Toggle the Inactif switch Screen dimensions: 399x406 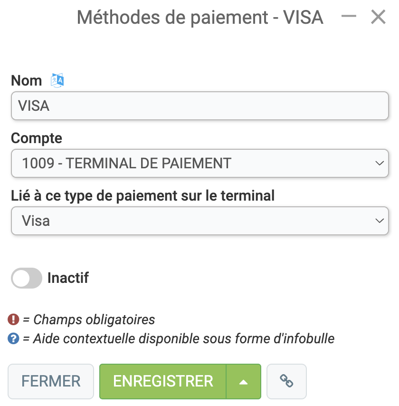27,278
